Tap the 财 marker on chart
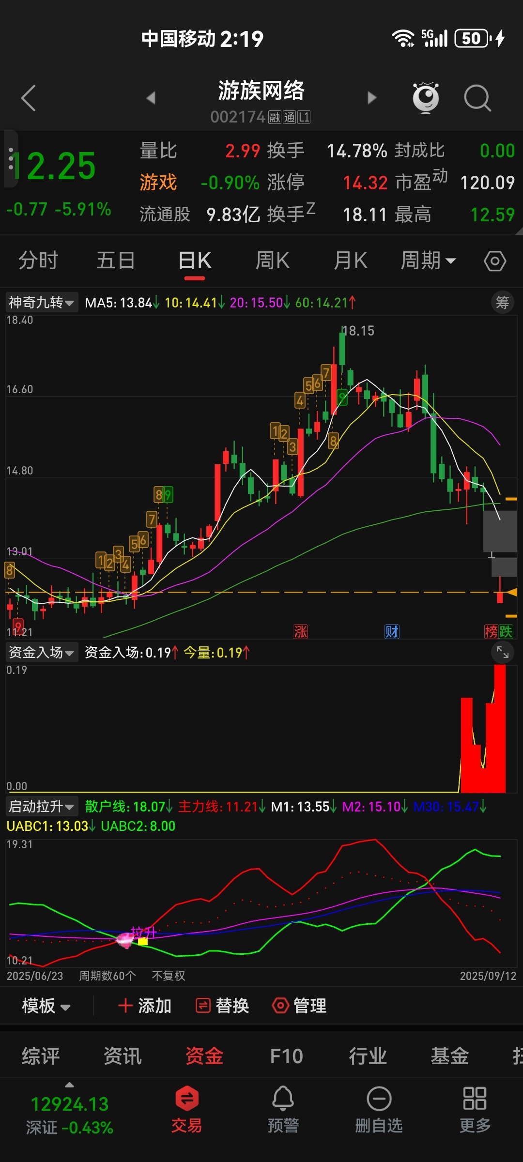 [x=392, y=631]
